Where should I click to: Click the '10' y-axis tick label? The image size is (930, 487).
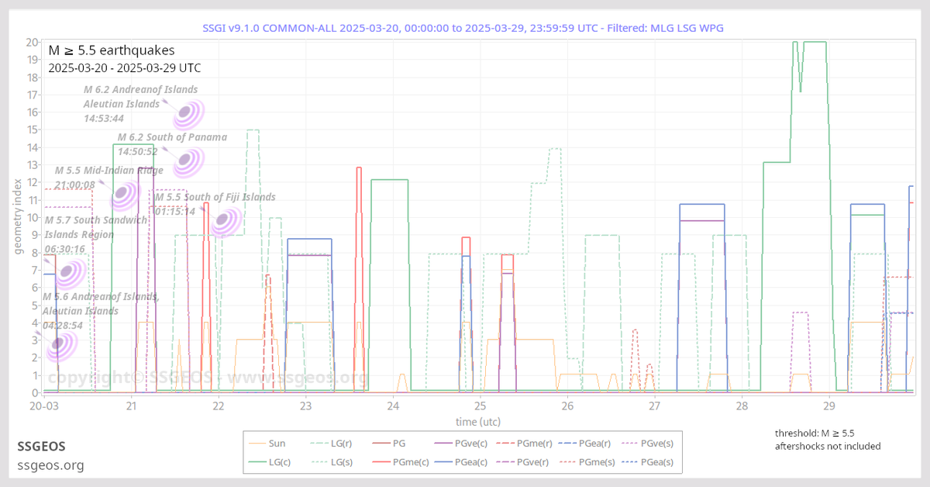[x=33, y=217]
